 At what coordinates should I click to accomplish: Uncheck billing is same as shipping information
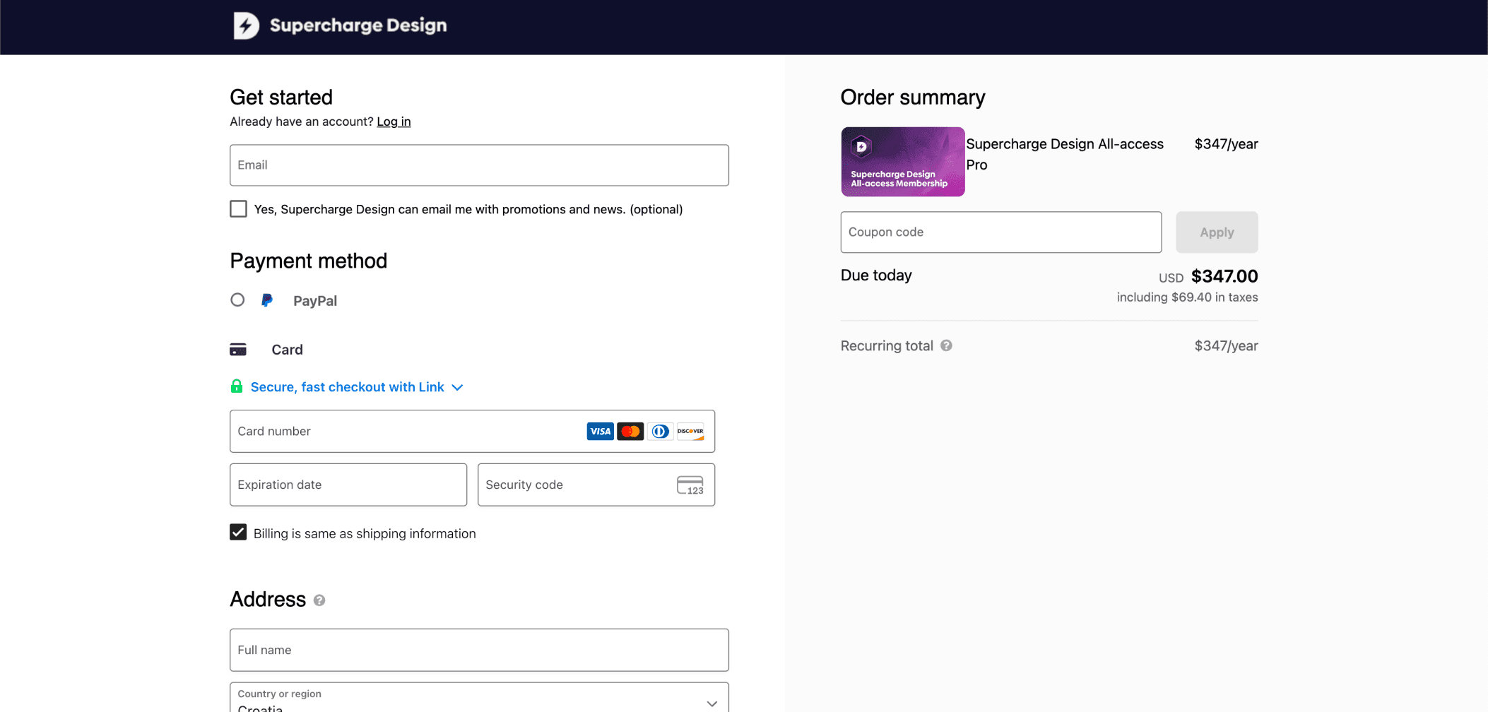tap(238, 533)
